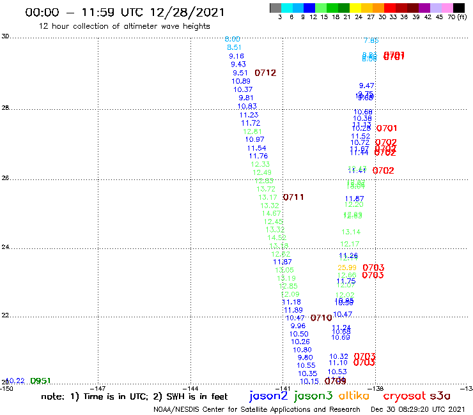This screenshot has width=473, height=415.
Task: Click the 12.49 wave height reading
Action: 262,172
